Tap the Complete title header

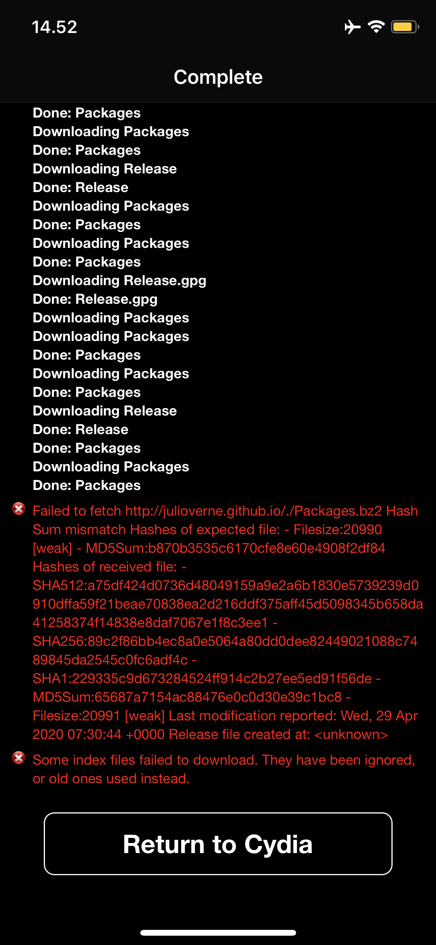point(218,77)
